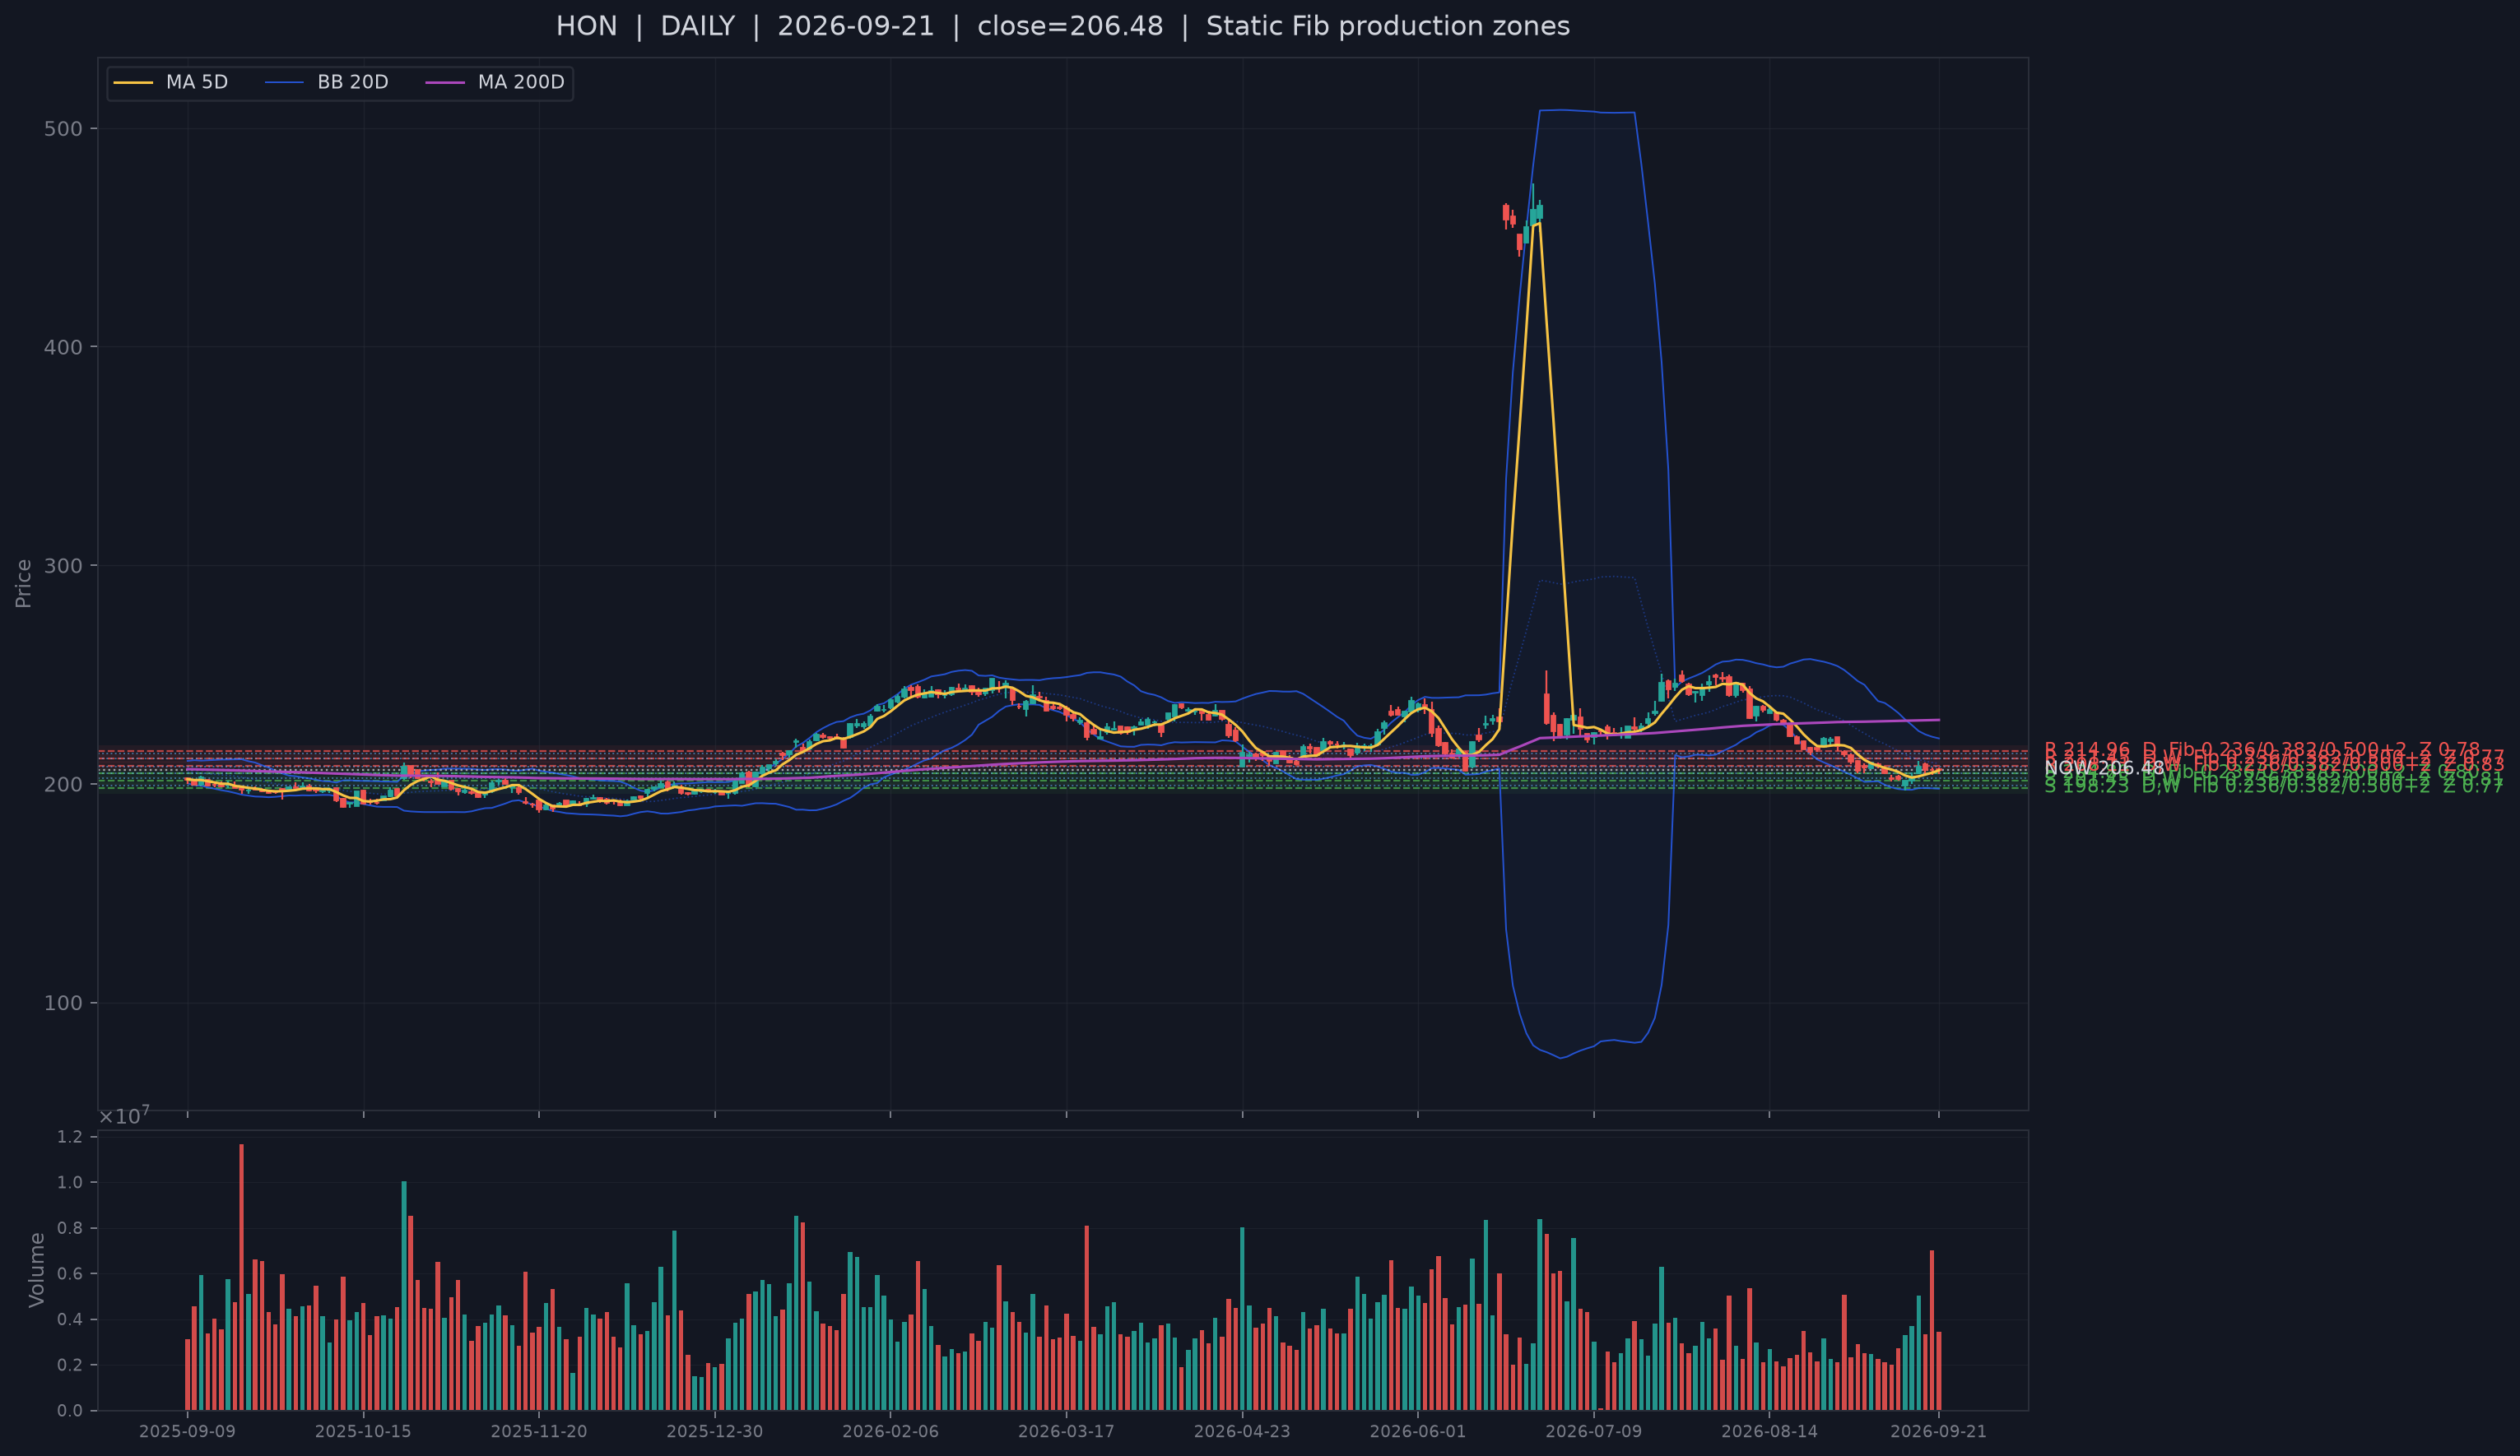Click the blue BB 20D legend line sample

(284, 82)
